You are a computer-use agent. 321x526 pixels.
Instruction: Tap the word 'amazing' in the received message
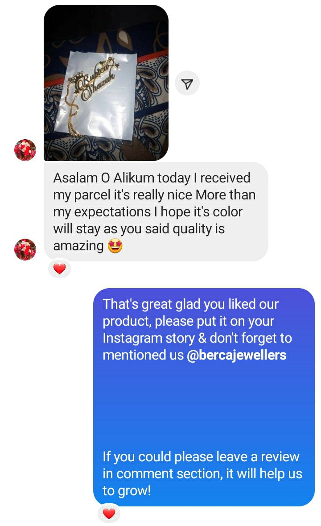78,246
